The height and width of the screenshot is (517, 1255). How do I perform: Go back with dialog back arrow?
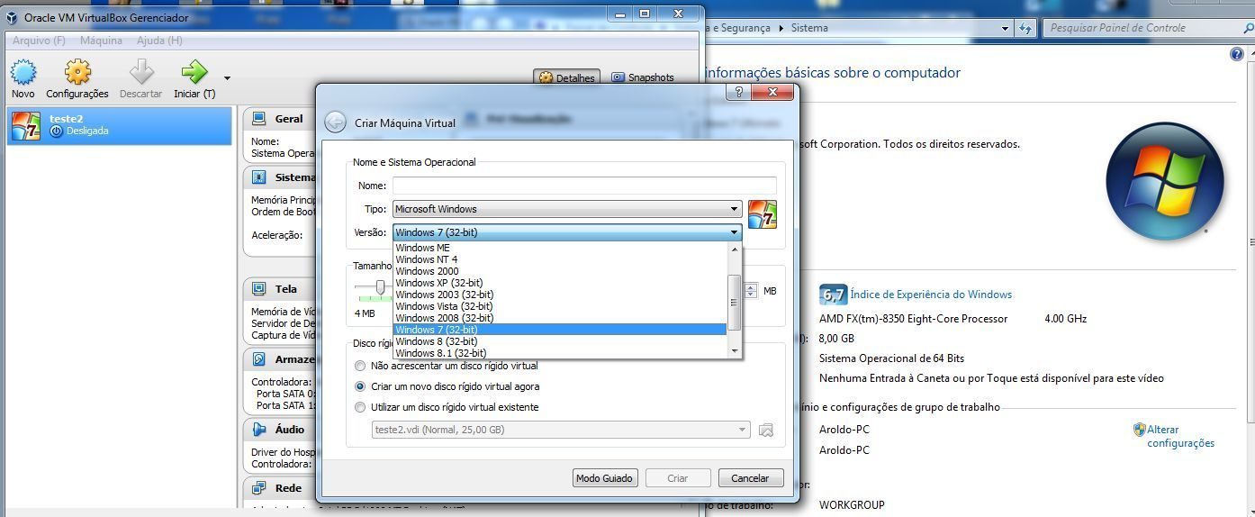click(335, 122)
